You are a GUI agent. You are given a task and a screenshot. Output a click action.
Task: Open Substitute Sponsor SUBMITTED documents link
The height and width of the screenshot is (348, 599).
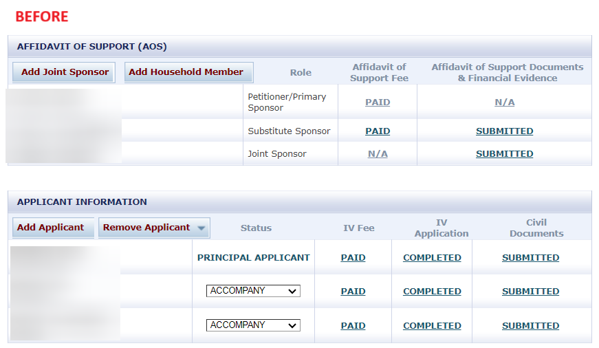click(x=504, y=131)
